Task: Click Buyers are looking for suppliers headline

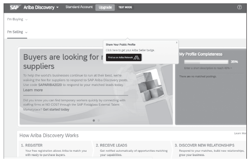Action: tap(63, 61)
